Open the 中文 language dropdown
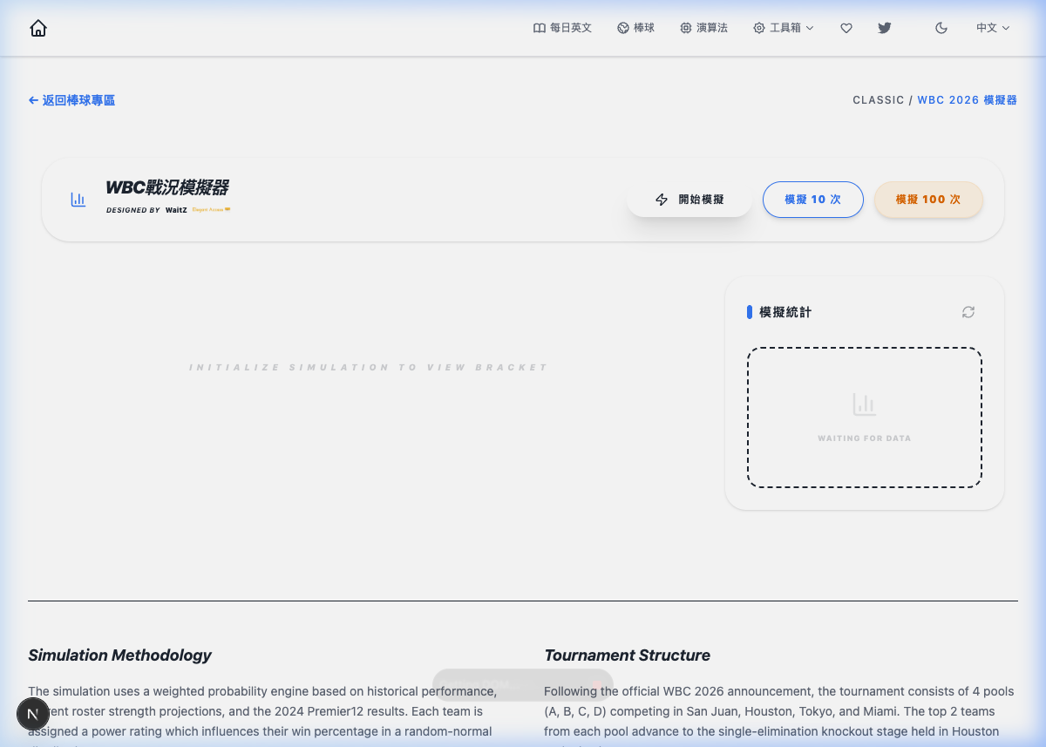Screen dimensions: 1046x747 coord(993,28)
